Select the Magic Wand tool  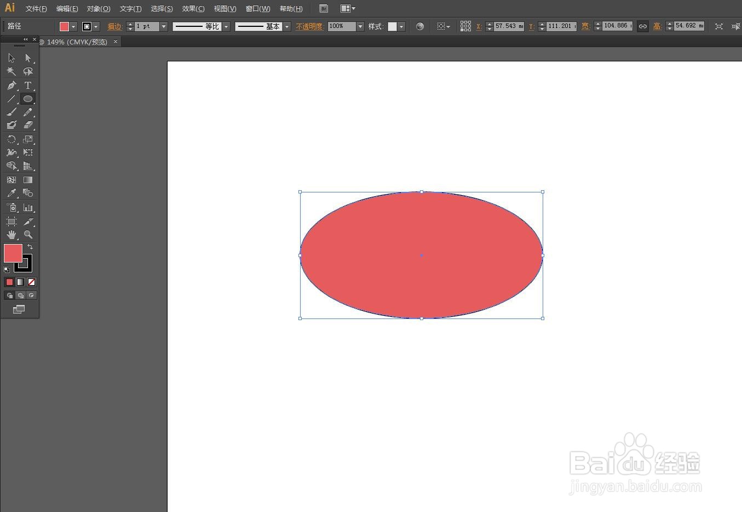tap(11, 71)
